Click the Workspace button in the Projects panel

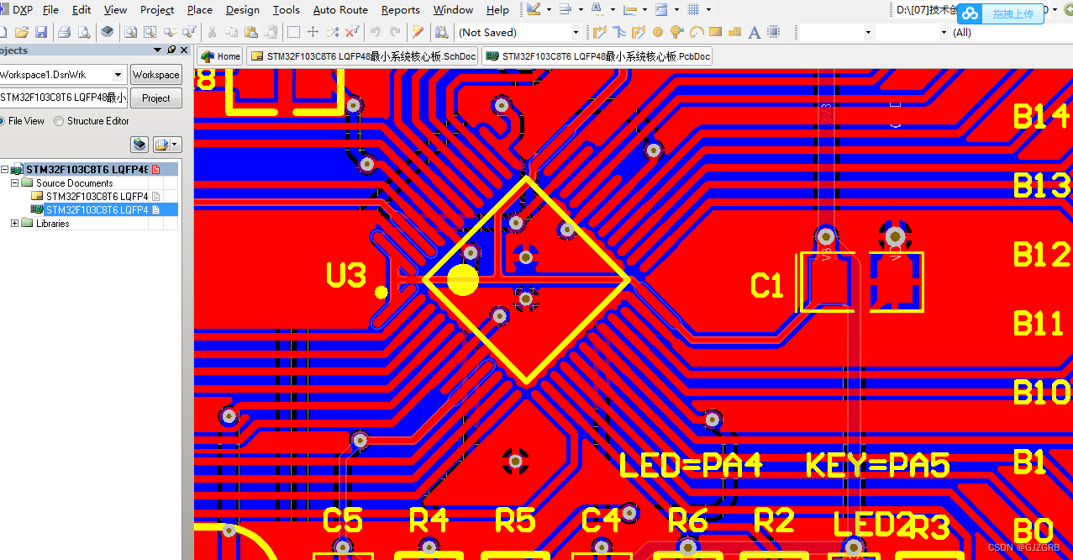(155, 74)
